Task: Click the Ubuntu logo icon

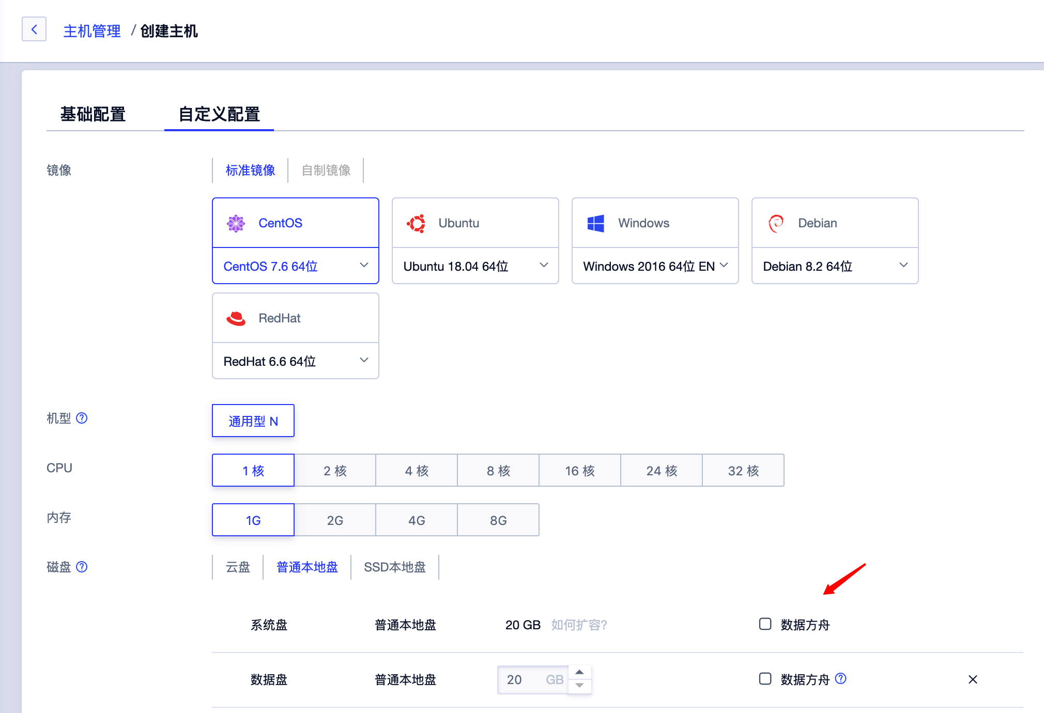Action: point(416,223)
